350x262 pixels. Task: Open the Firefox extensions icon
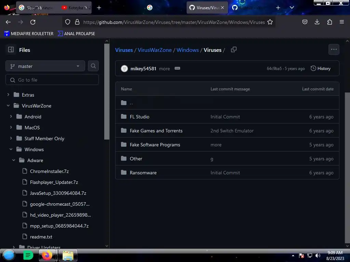point(329,22)
